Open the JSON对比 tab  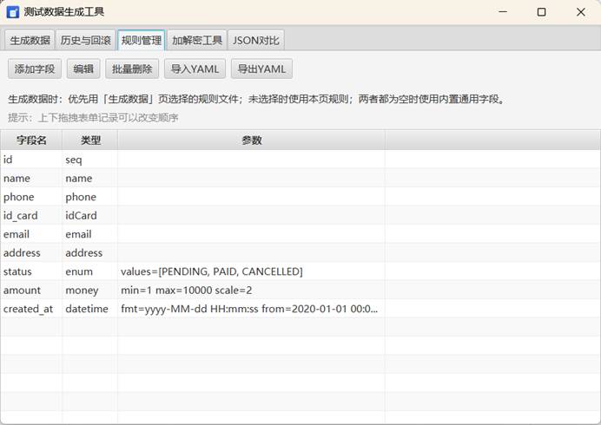pos(256,40)
